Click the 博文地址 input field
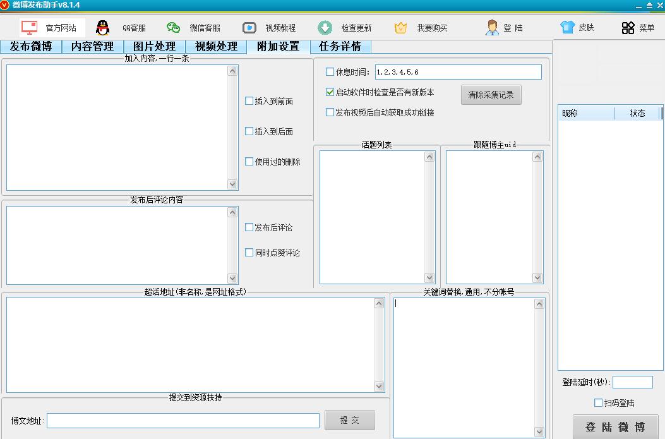 coord(183,421)
